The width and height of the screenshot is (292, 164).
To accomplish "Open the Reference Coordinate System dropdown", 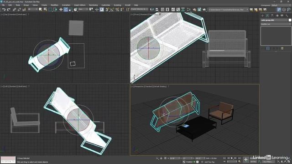I will pos(83,9).
